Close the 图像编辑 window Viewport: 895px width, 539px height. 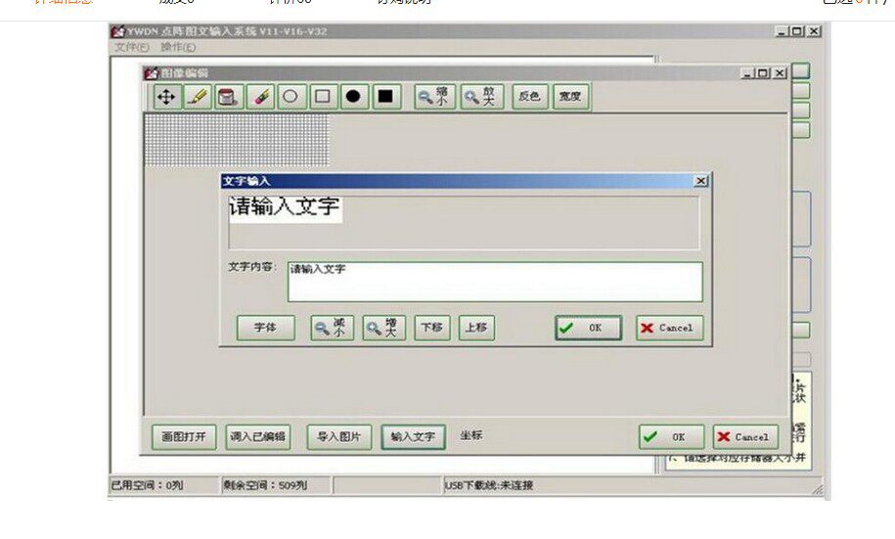(780, 73)
